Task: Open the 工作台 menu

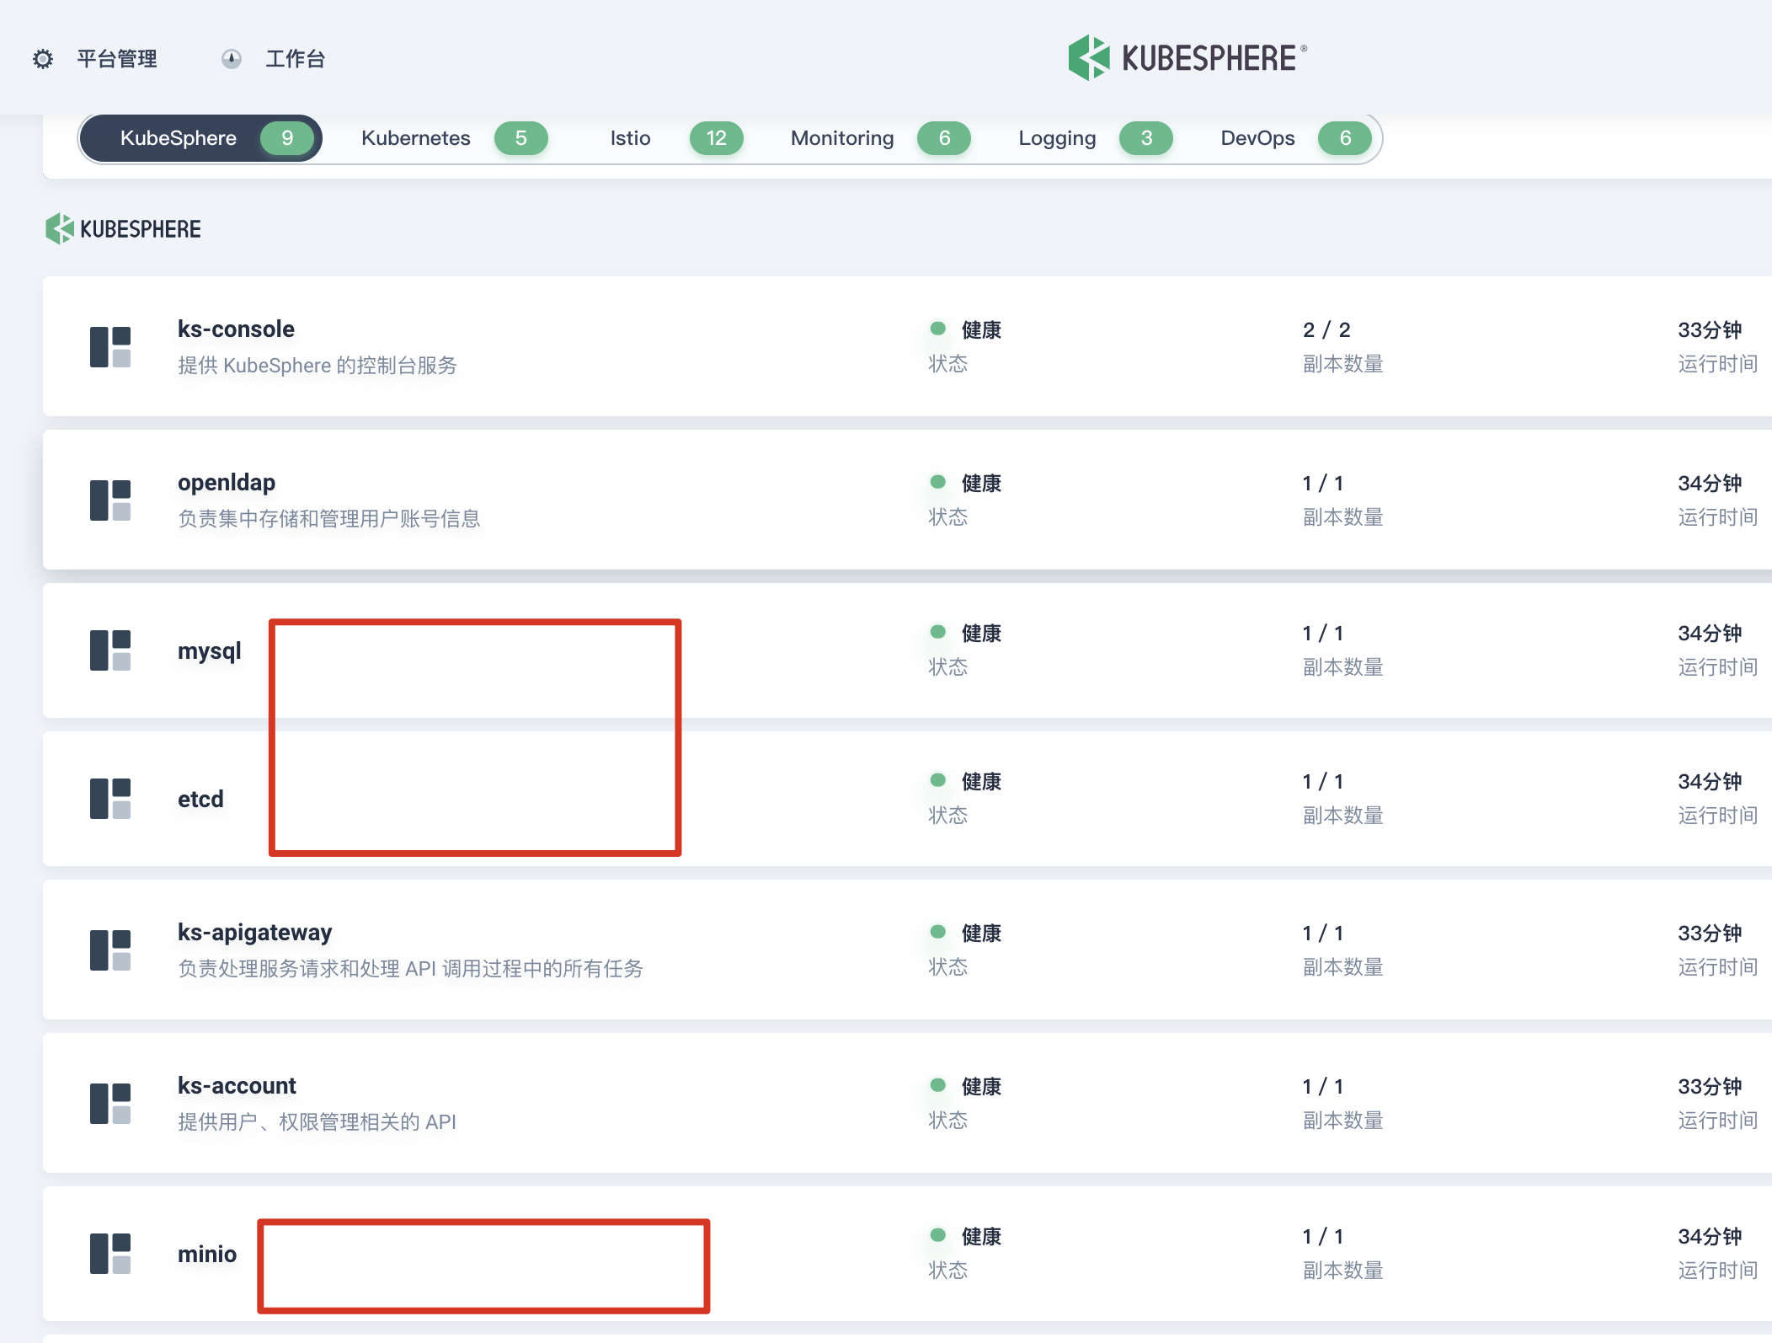Action: [x=296, y=59]
